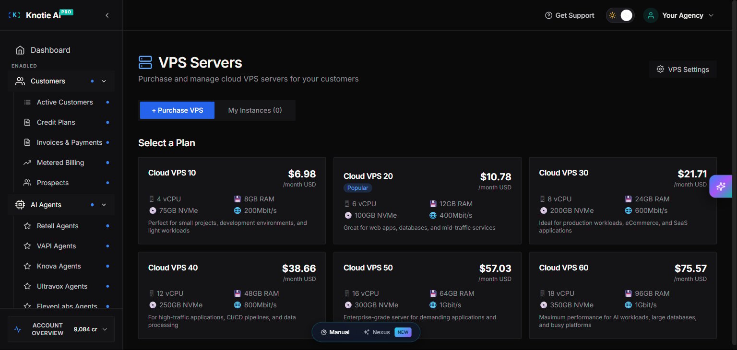Click the VPS Settings gear icon

coord(661,70)
